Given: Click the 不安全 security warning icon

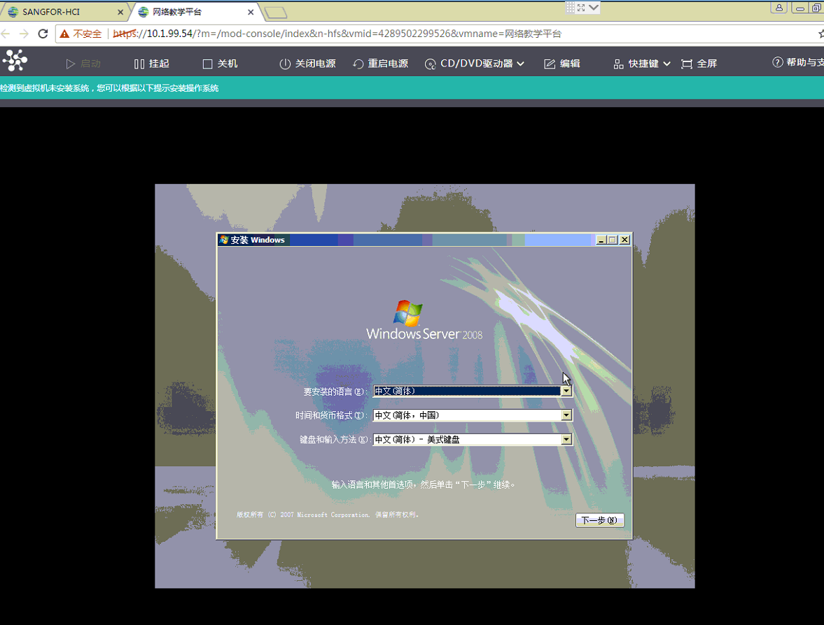Looking at the screenshot, I should 64,34.
